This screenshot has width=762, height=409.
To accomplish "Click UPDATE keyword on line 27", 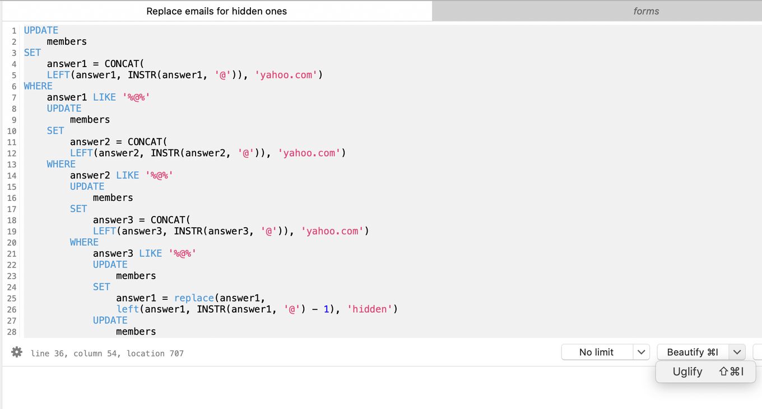I will point(110,321).
